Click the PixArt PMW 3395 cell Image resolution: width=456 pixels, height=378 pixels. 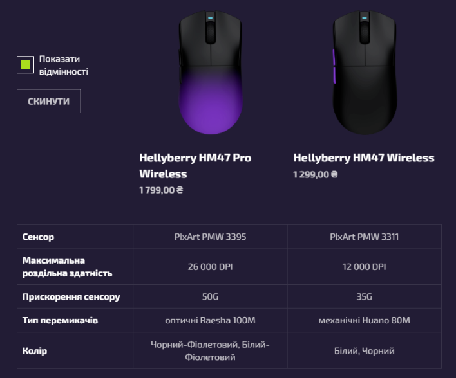click(x=210, y=237)
